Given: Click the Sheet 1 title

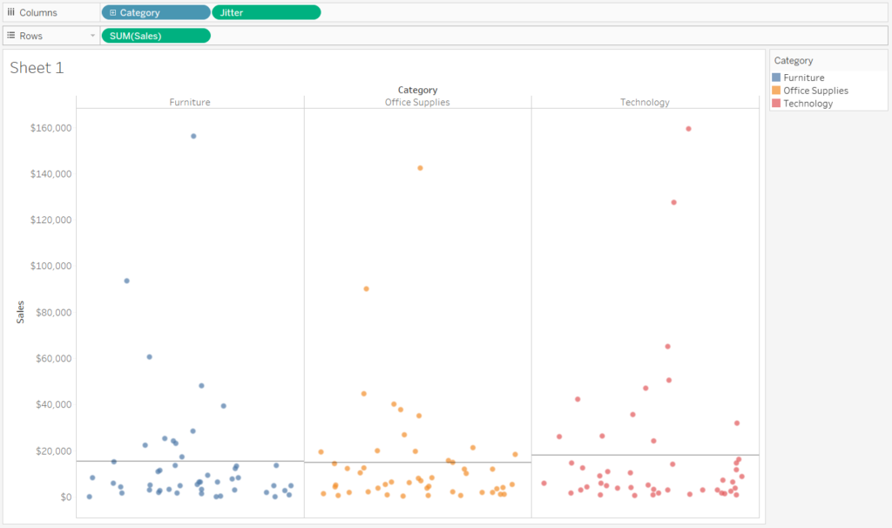Looking at the screenshot, I should (x=37, y=67).
